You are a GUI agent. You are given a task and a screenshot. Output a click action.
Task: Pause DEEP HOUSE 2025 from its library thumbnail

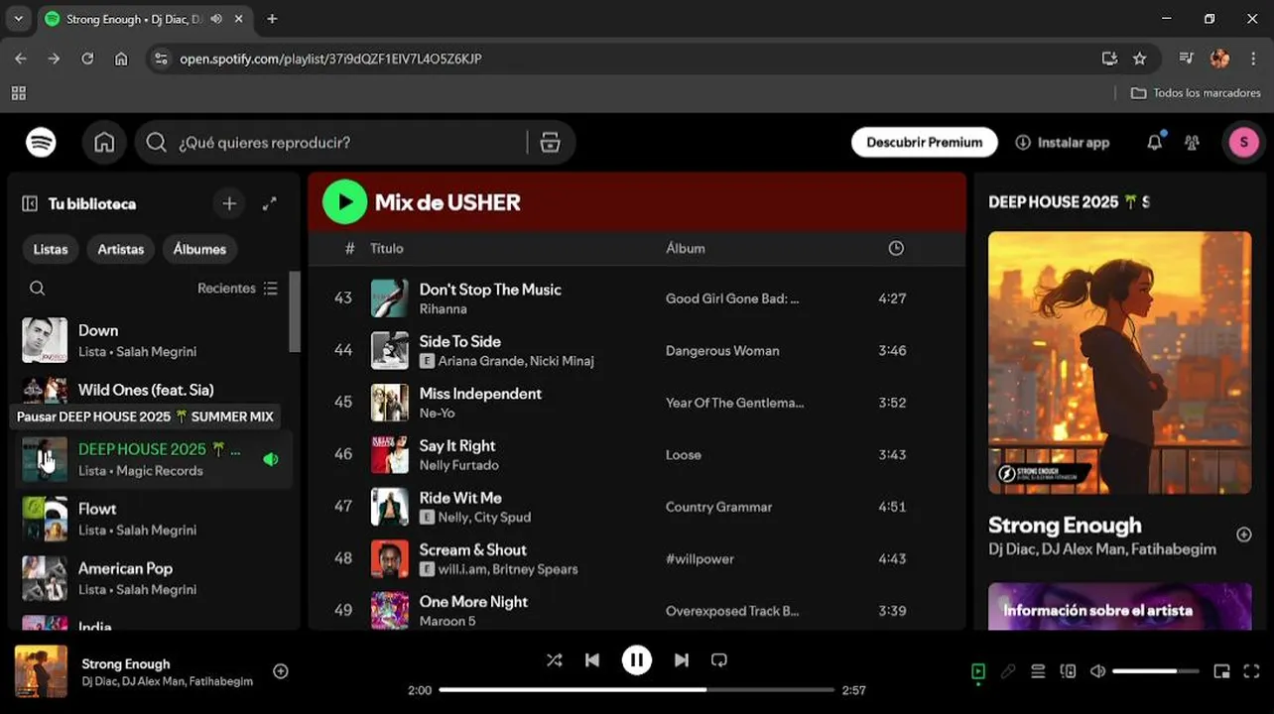pos(45,459)
